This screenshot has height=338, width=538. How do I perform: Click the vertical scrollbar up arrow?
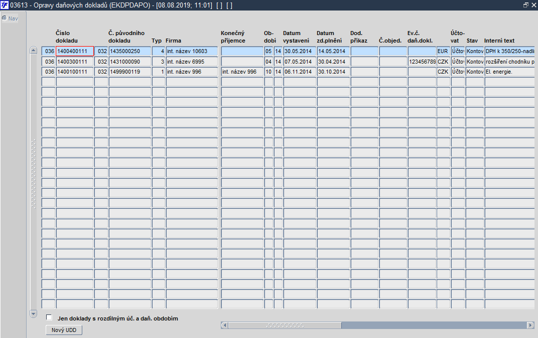[33, 51]
